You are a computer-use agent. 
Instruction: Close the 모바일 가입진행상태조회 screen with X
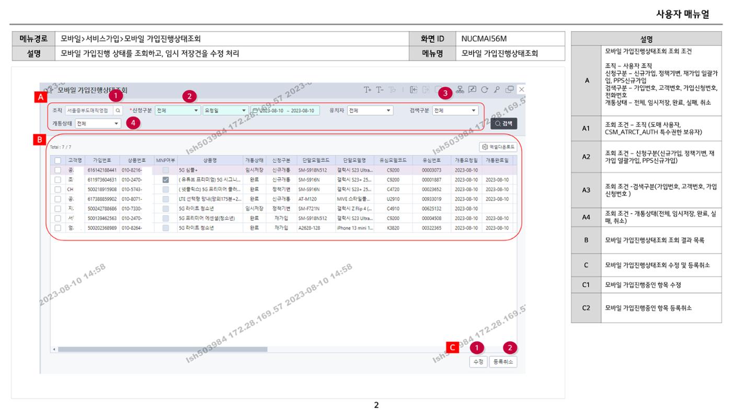521,90
